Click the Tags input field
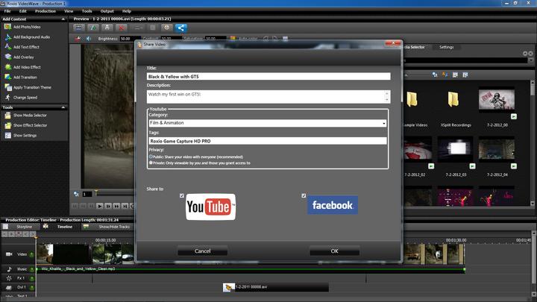The image size is (537, 302). coord(268,141)
